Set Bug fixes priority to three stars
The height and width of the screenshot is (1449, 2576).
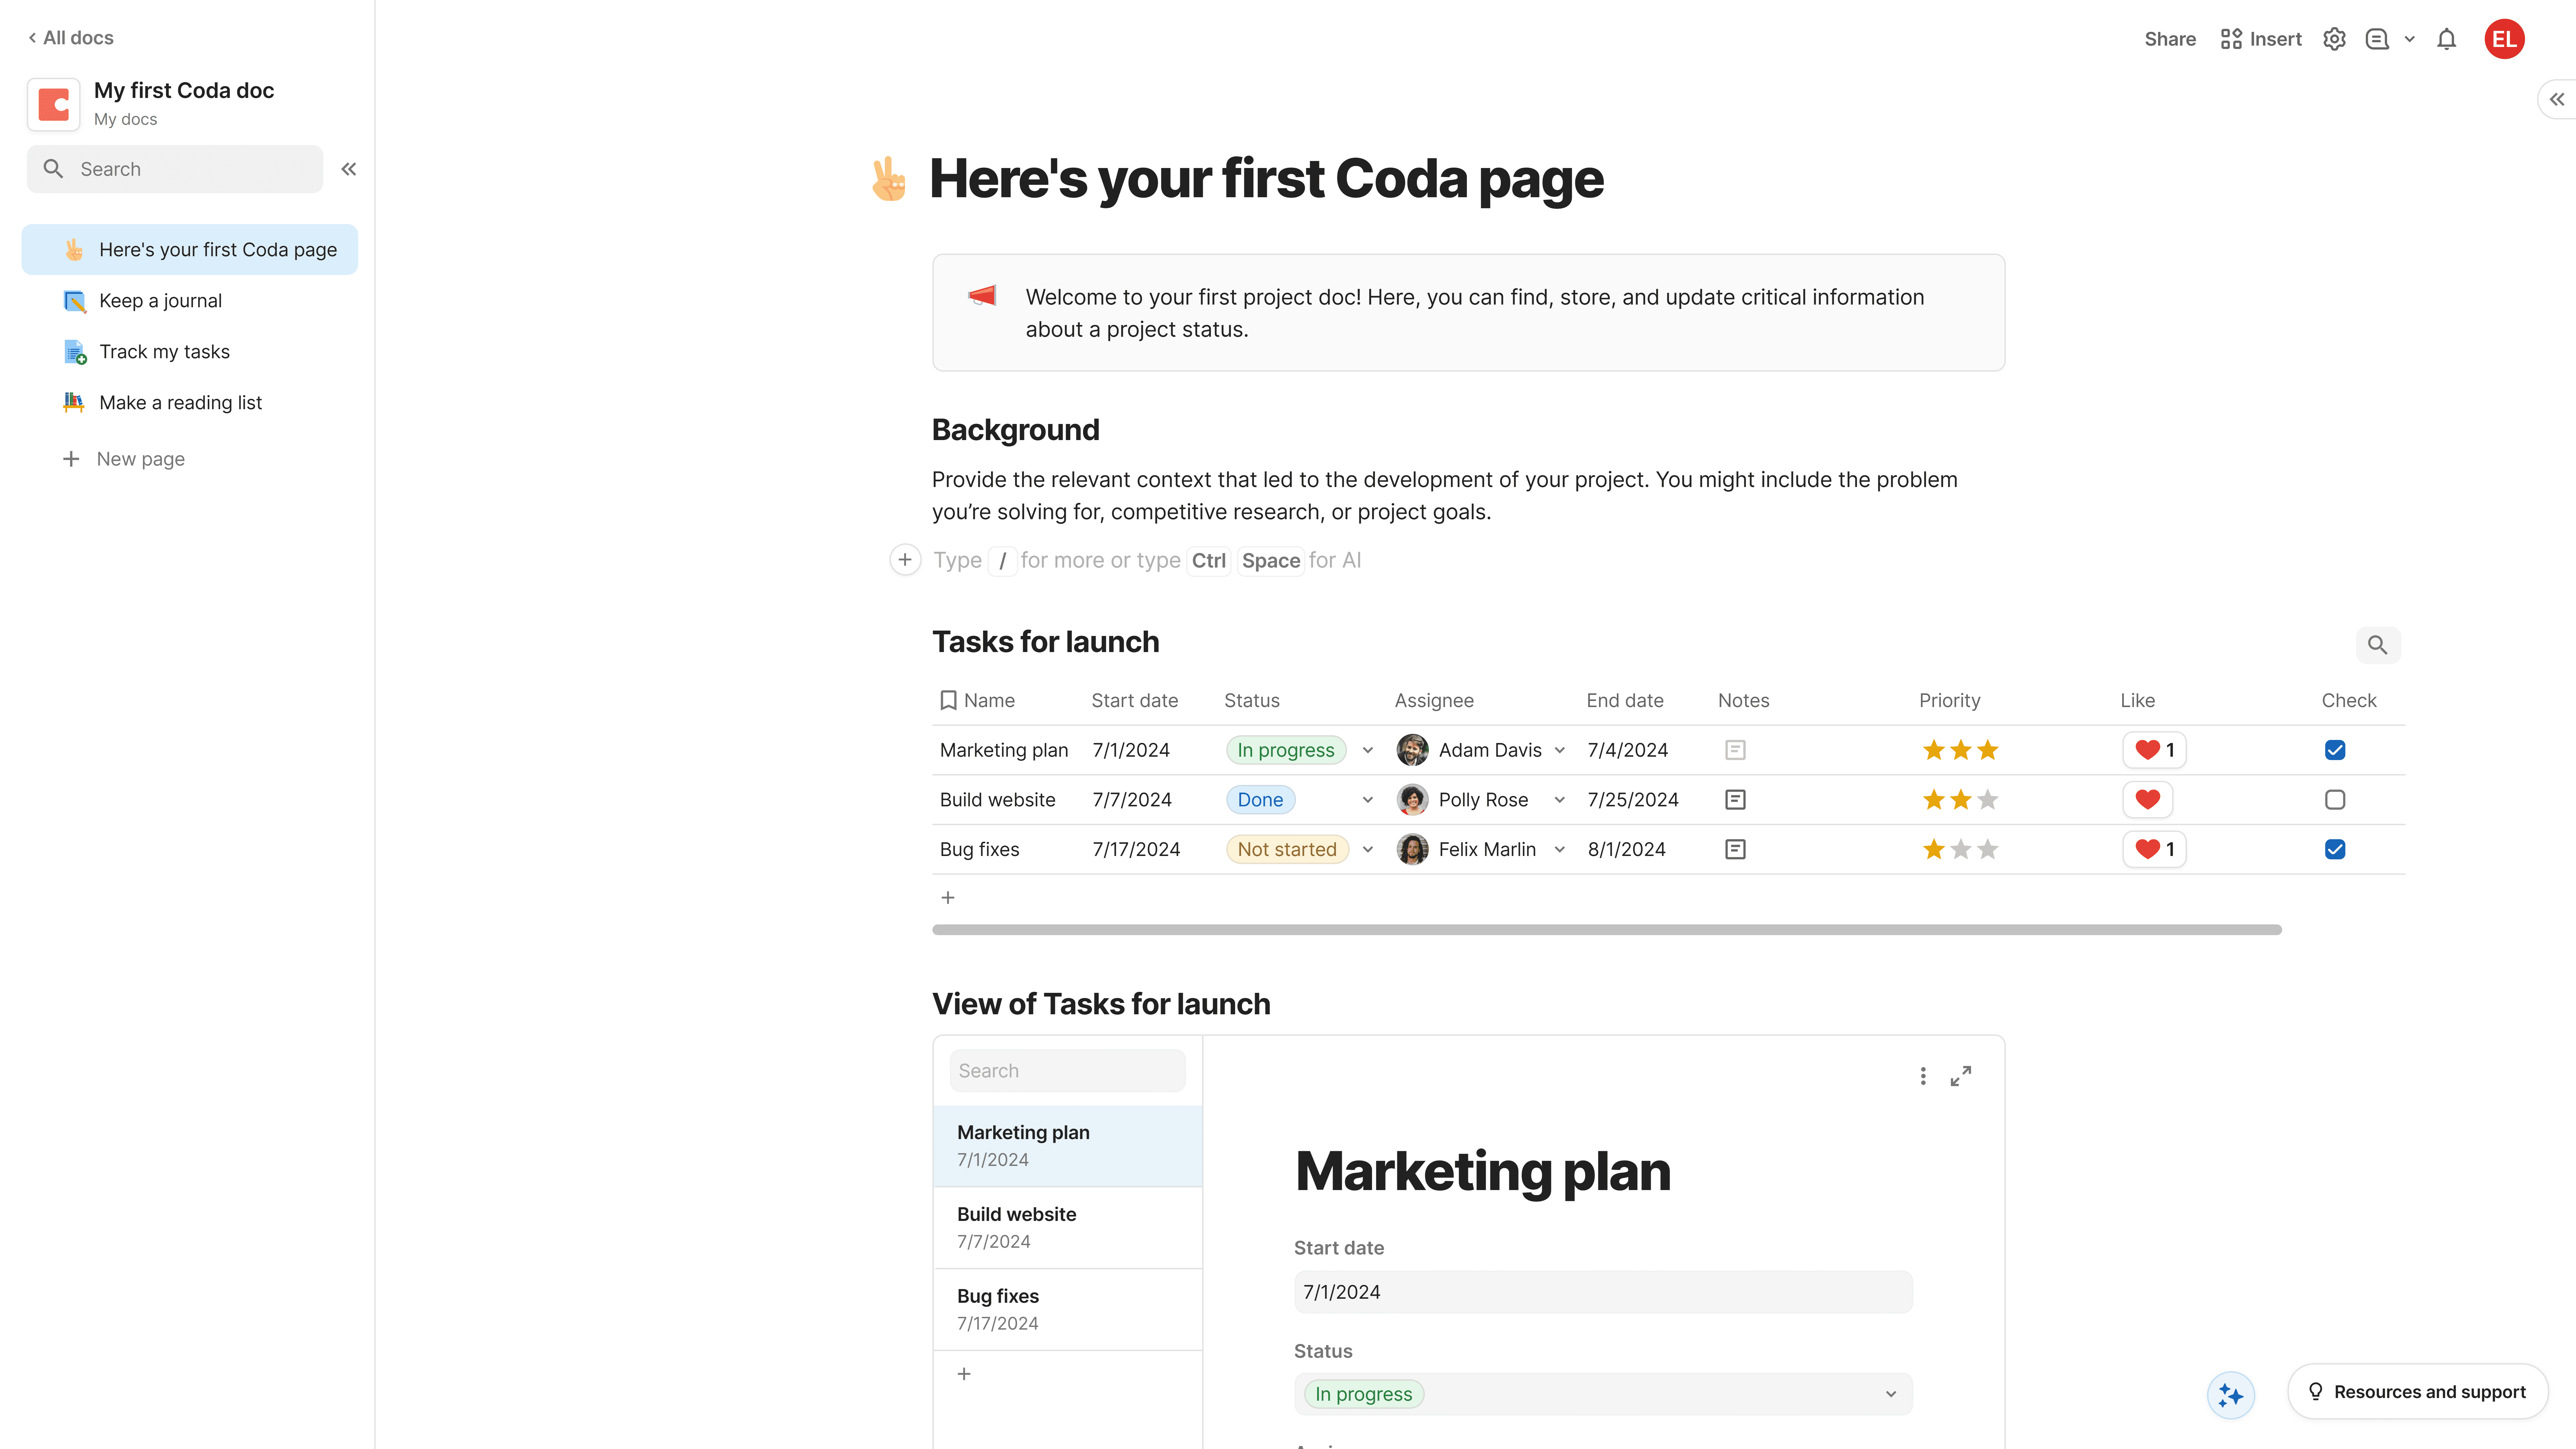coord(1987,849)
